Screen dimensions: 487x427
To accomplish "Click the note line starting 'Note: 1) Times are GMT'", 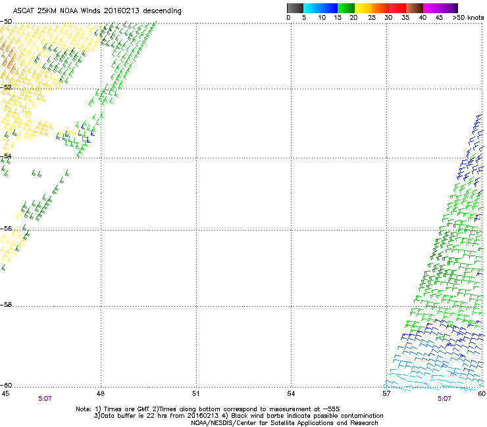I will [x=208, y=409].
